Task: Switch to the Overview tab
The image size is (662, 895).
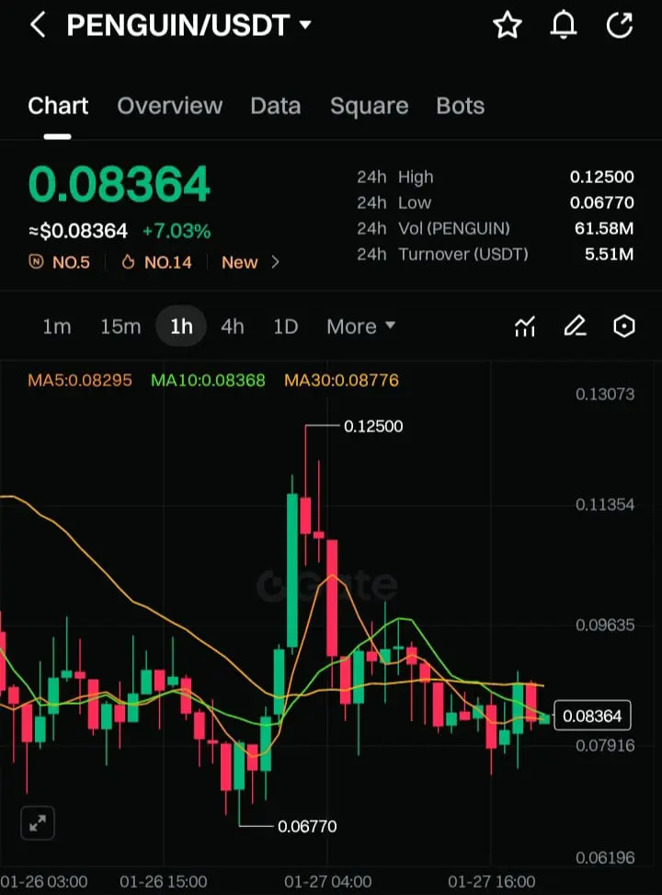Action: click(x=169, y=106)
